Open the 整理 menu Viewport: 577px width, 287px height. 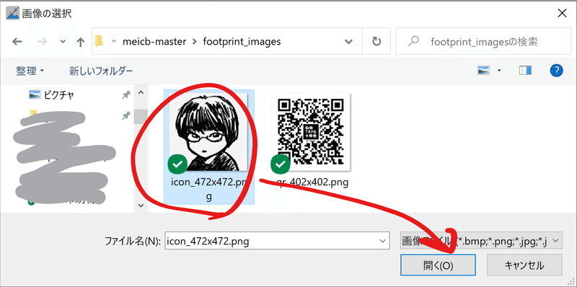click(x=30, y=71)
